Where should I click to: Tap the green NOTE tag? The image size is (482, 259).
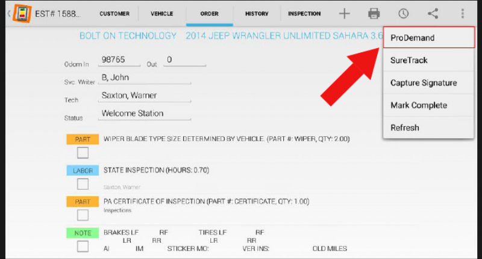[x=83, y=233]
